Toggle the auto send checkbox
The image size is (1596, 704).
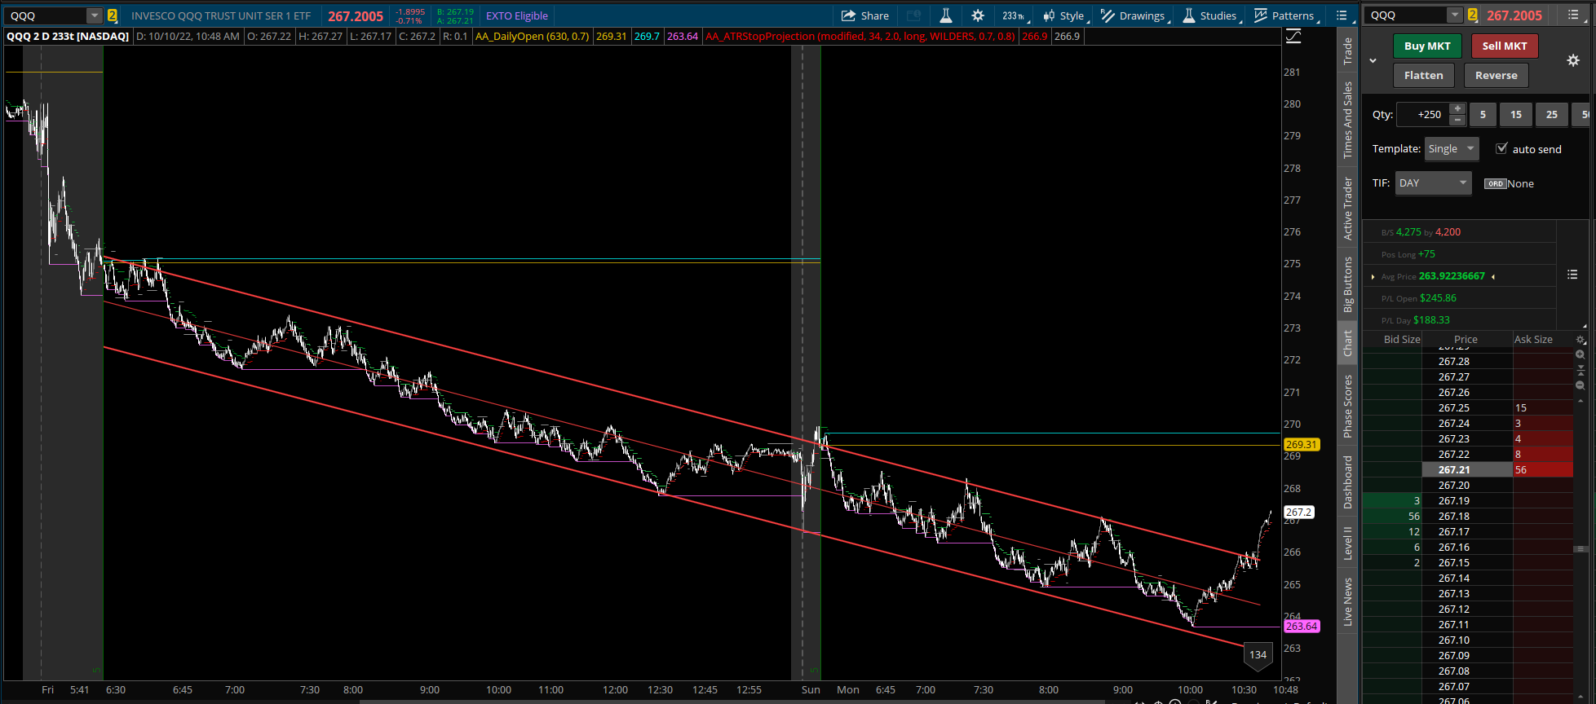[1501, 148]
